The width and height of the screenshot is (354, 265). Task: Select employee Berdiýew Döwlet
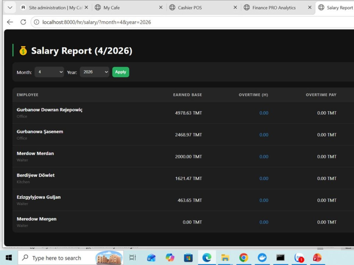pos(36,175)
